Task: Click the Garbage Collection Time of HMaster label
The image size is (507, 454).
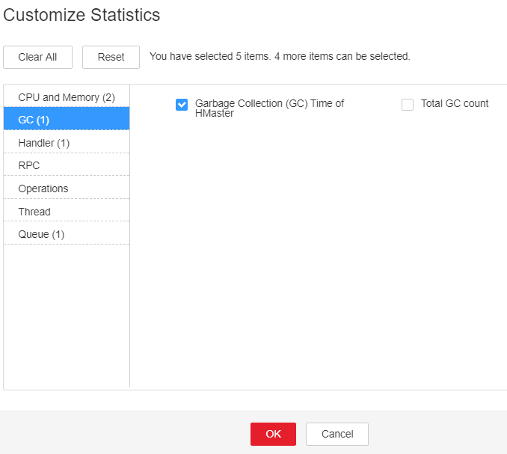Action: pyautogui.click(x=269, y=108)
